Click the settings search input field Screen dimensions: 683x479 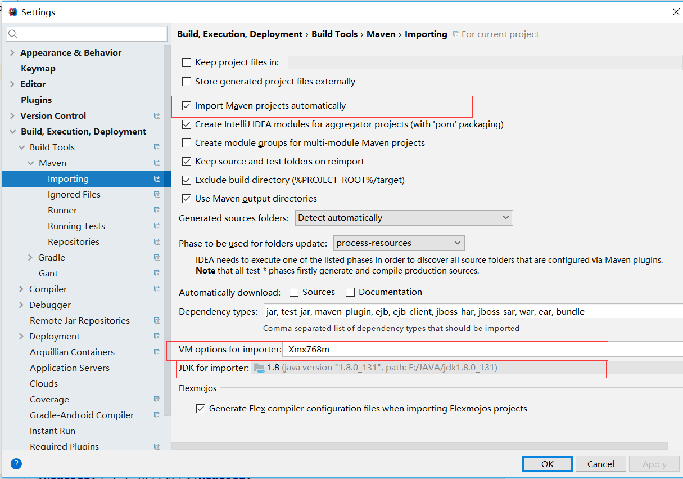point(87,34)
